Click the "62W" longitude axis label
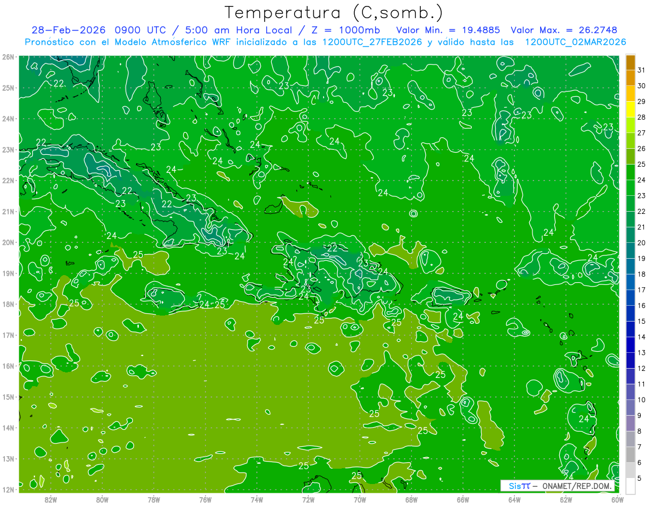 click(566, 499)
